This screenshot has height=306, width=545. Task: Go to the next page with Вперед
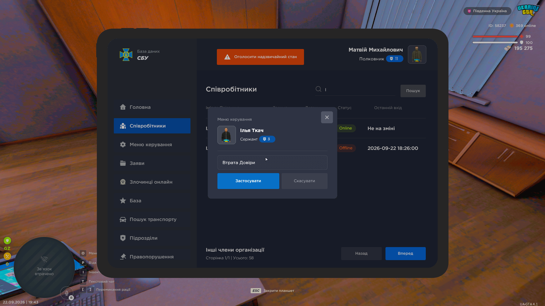[x=405, y=253]
